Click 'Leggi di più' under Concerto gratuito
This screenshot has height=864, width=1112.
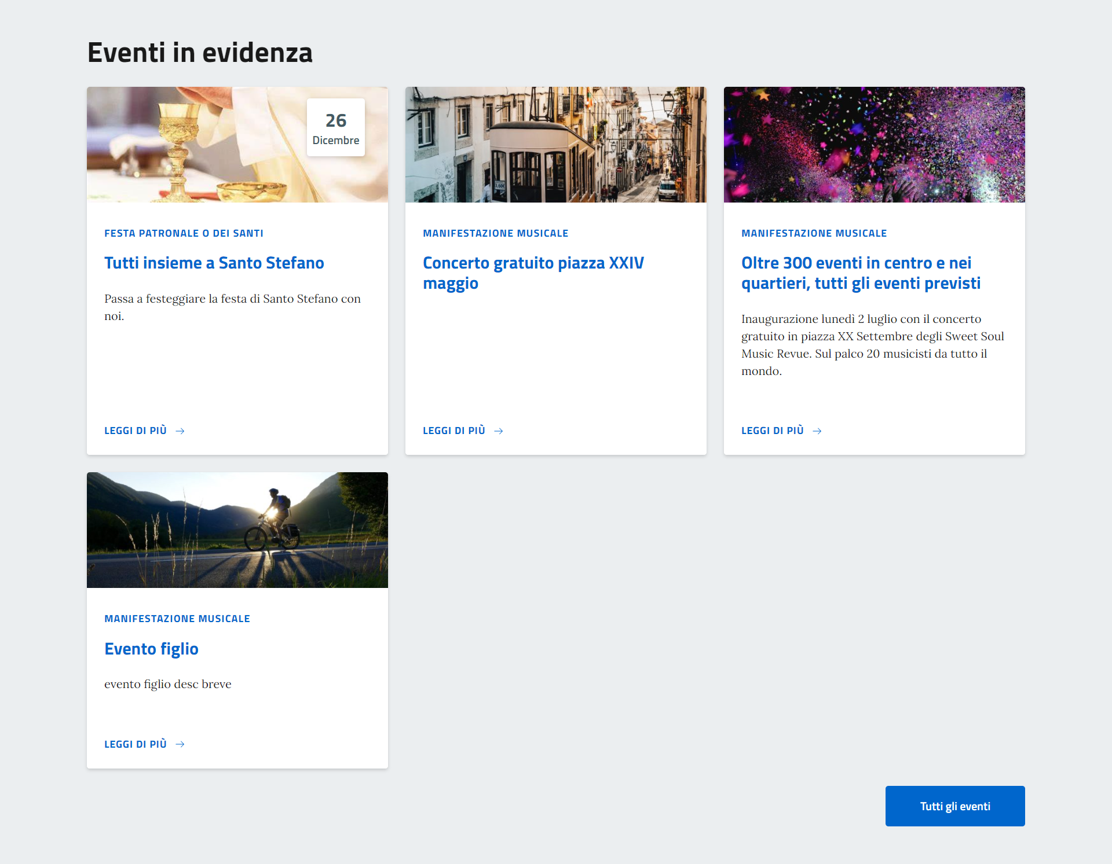(x=454, y=431)
